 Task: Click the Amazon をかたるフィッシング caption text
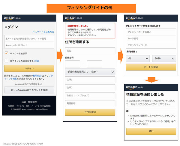(x=23, y=144)
